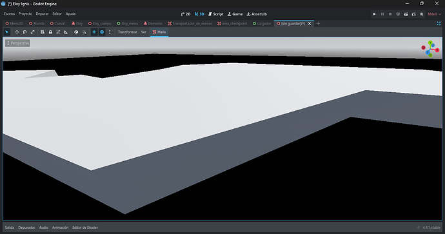Pick the Scale mode tool
The width and height of the screenshot is (445, 234).
(33, 32)
